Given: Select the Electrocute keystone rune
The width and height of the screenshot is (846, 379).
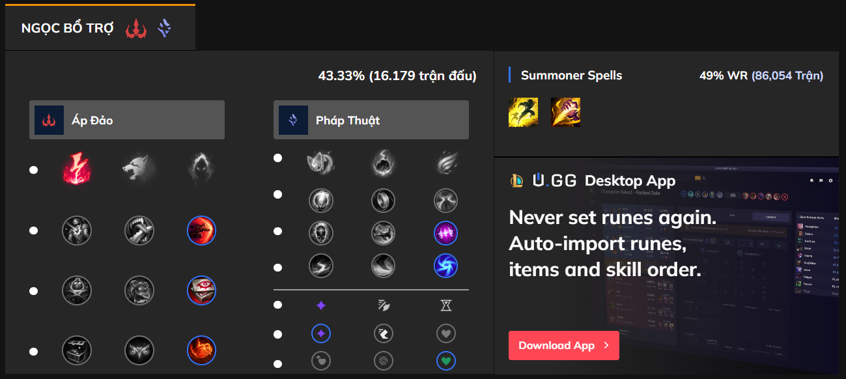Looking at the screenshot, I should [x=77, y=169].
